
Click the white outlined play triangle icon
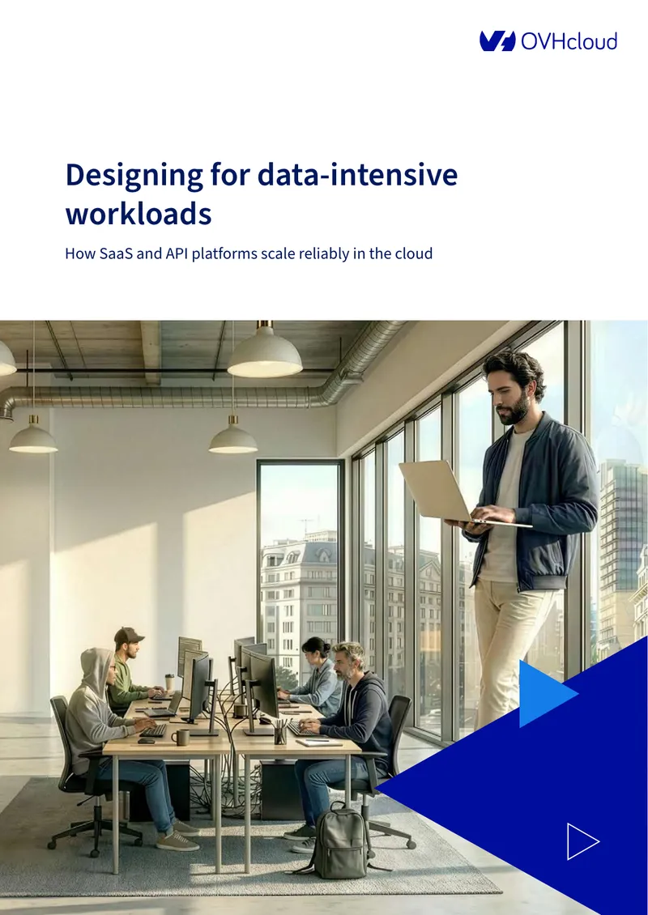point(583,841)
